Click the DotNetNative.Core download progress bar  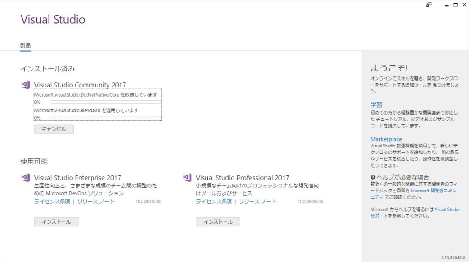tap(106, 102)
